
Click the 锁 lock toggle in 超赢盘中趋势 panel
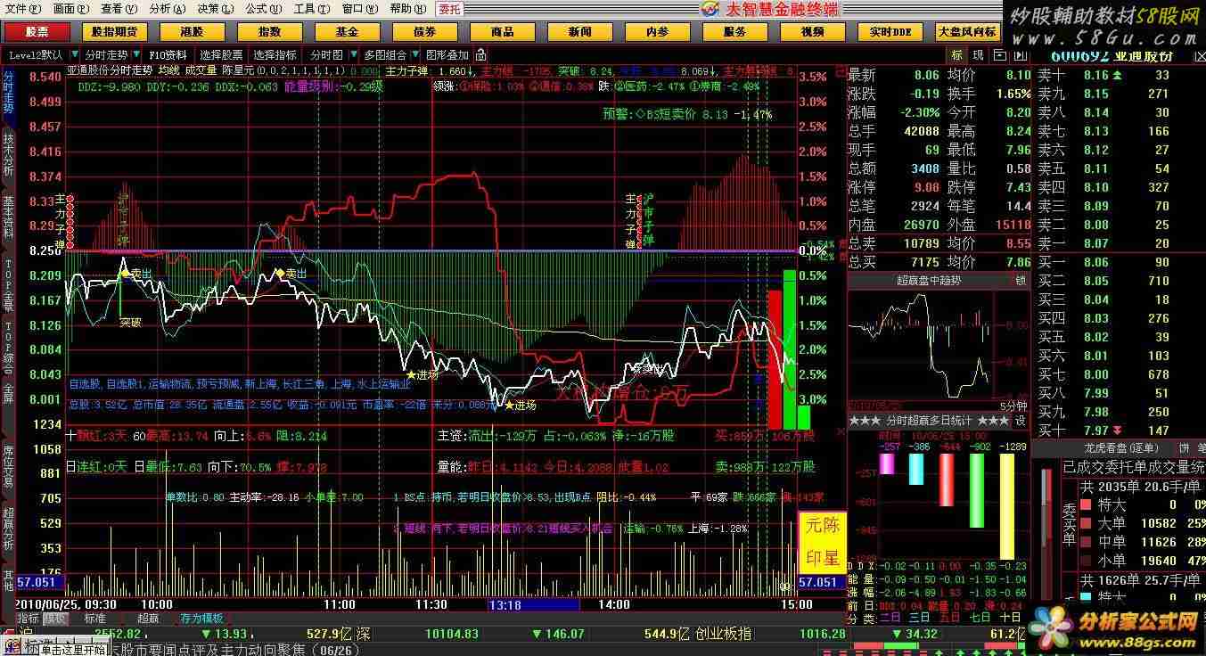tap(1021, 280)
